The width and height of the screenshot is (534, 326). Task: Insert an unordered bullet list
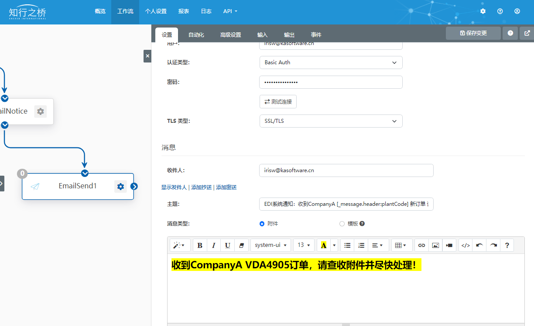coord(347,246)
